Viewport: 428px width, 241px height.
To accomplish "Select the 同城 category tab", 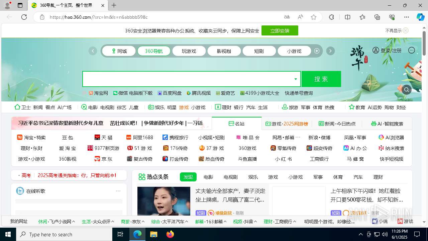I will click(x=119, y=51).
